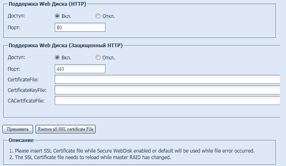Click description note about master RAID change

click(x=90, y=157)
